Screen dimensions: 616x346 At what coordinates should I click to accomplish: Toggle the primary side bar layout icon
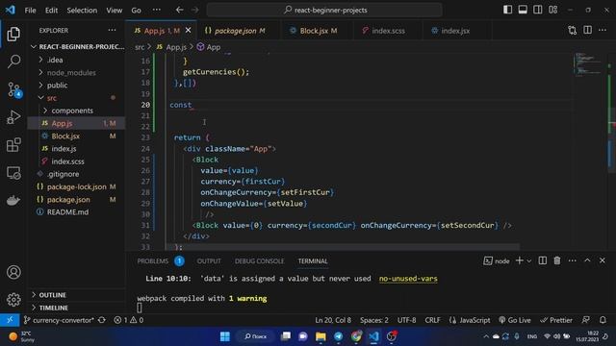[507, 10]
